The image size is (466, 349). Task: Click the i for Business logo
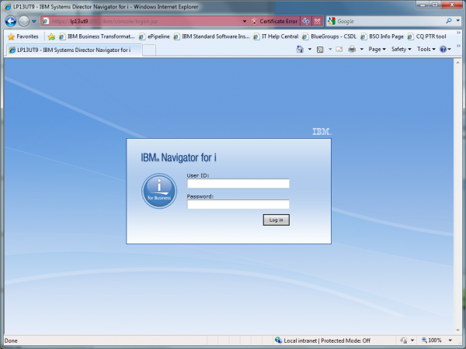pyautogui.click(x=159, y=191)
